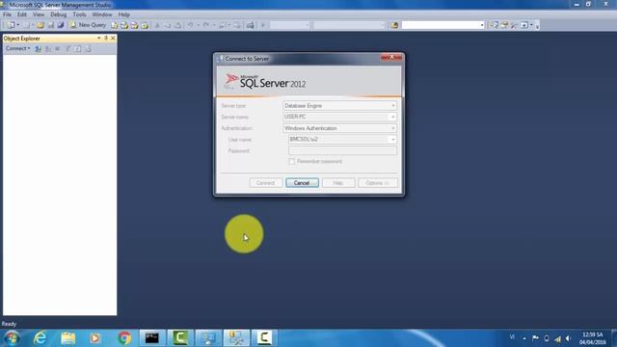The width and height of the screenshot is (617, 347).
Task: Open Object Explorer window position dropdown arrow
Action: click(98, 39)
